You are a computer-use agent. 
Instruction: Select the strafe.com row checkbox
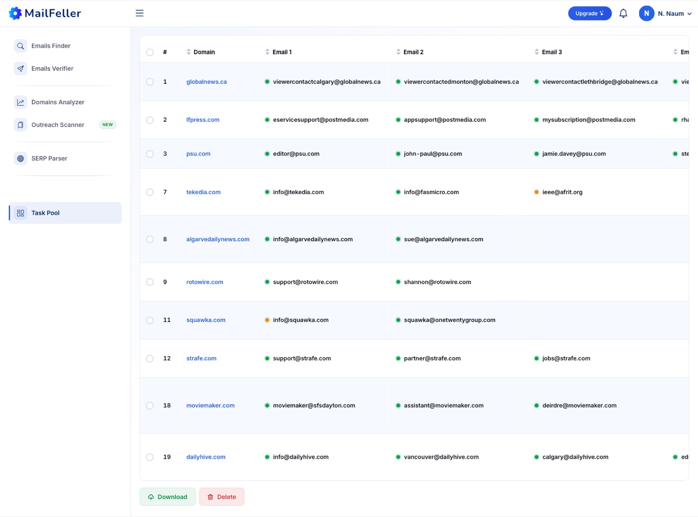click(150, 358)
